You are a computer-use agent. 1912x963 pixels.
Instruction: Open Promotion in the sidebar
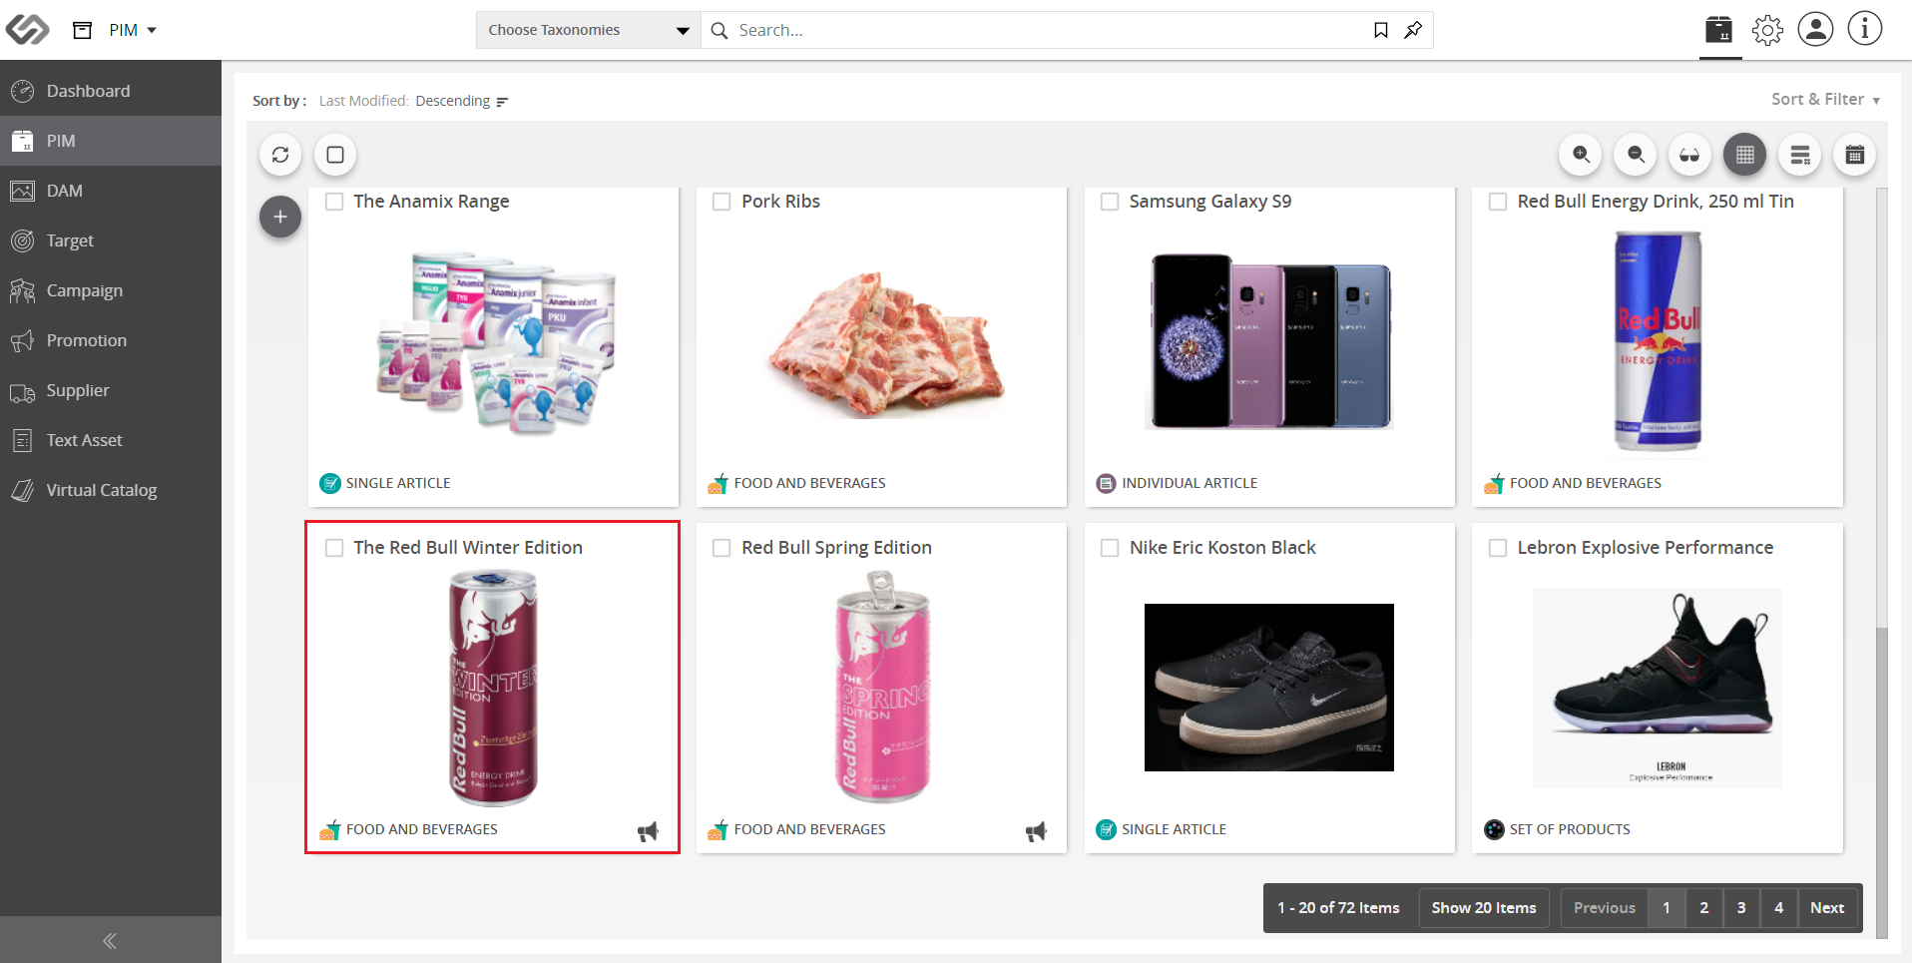111,340
